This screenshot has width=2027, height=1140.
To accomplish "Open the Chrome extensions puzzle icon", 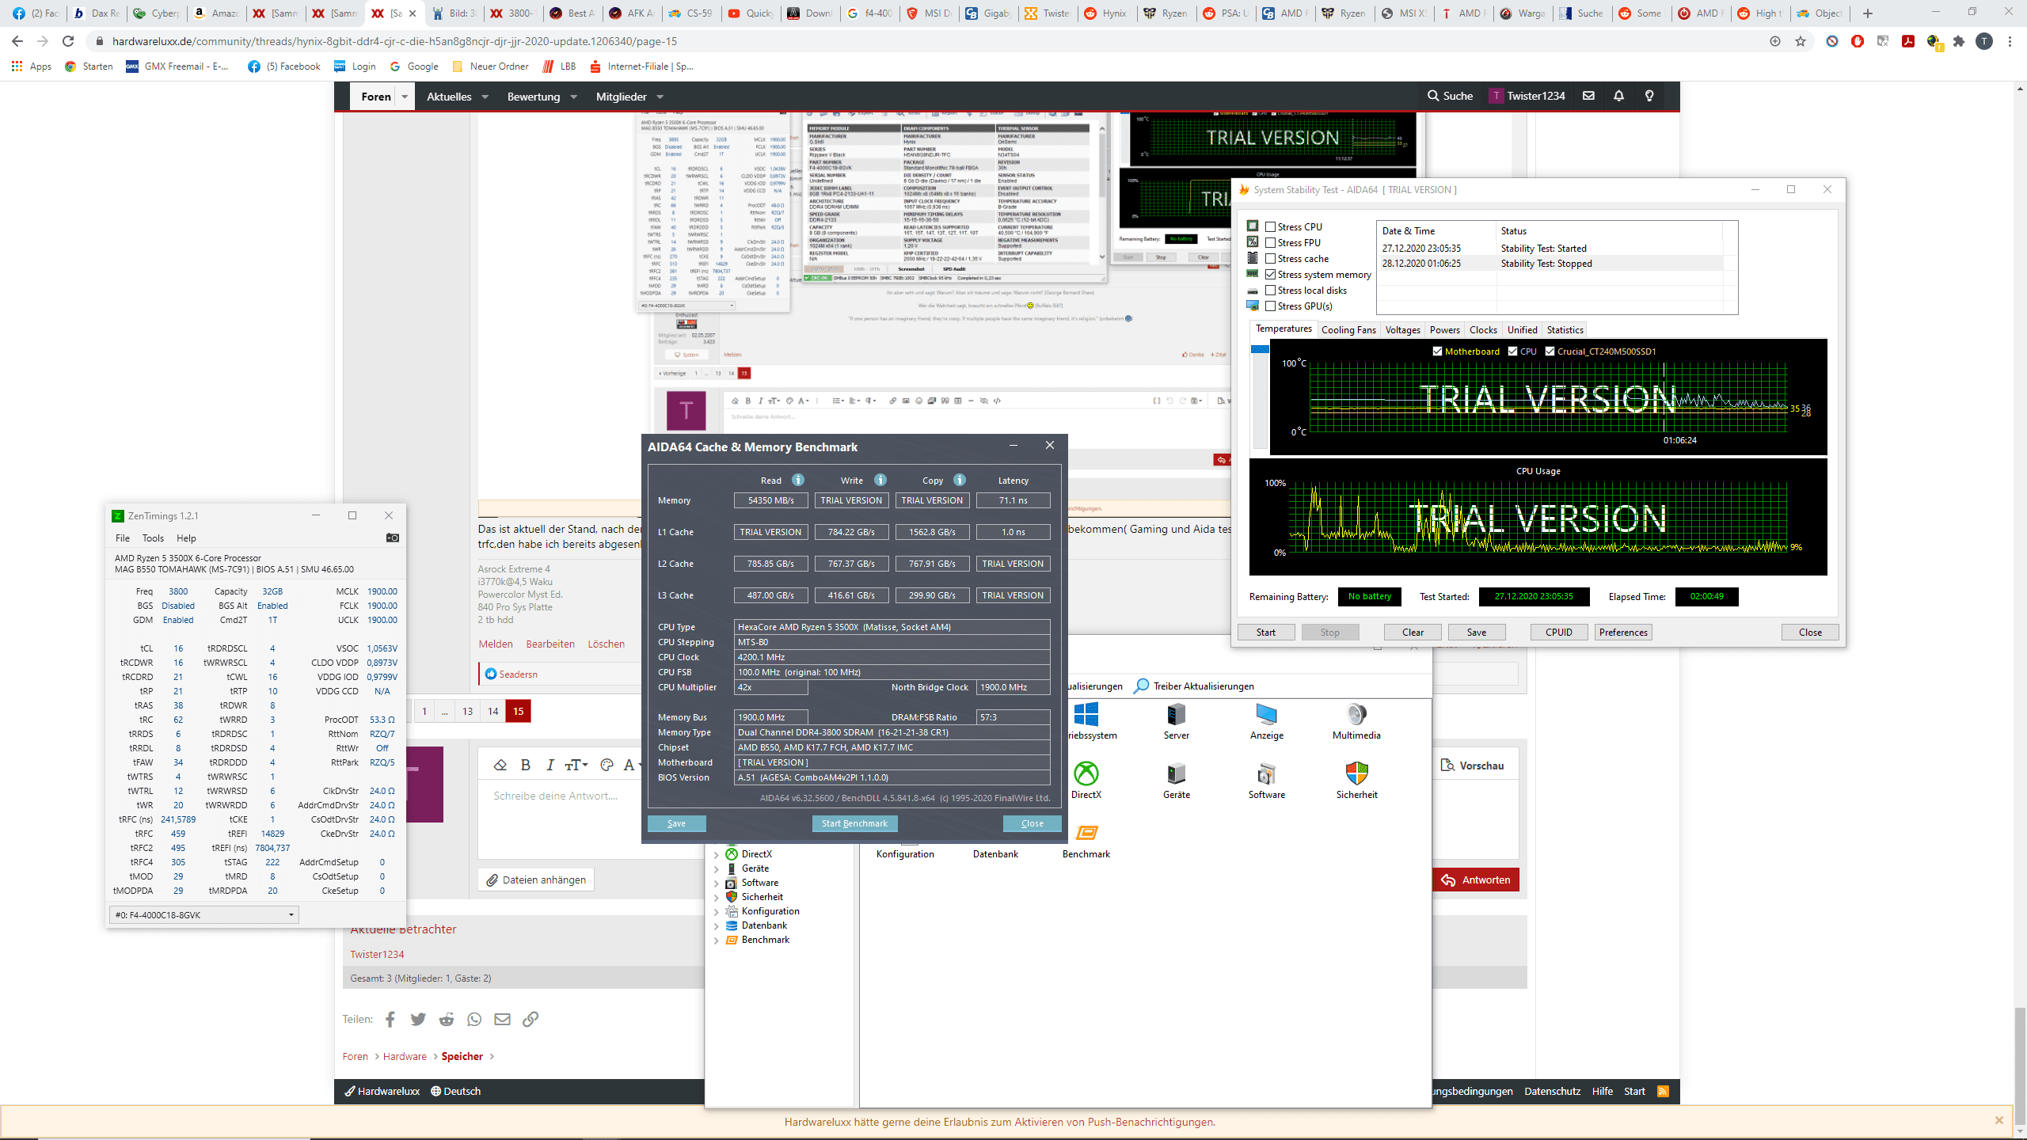I will (1959, 41).
